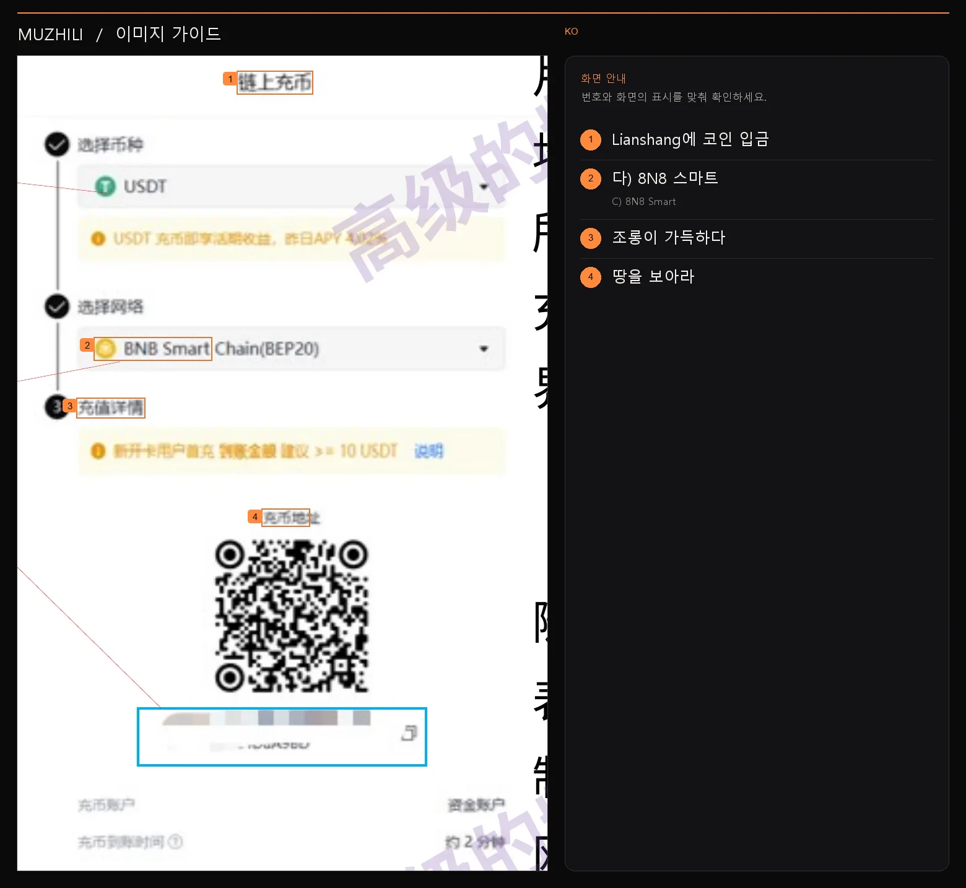966x888 pixels.
Task: Click the info icon beside the 10 USDT notice
Action: 98,451
